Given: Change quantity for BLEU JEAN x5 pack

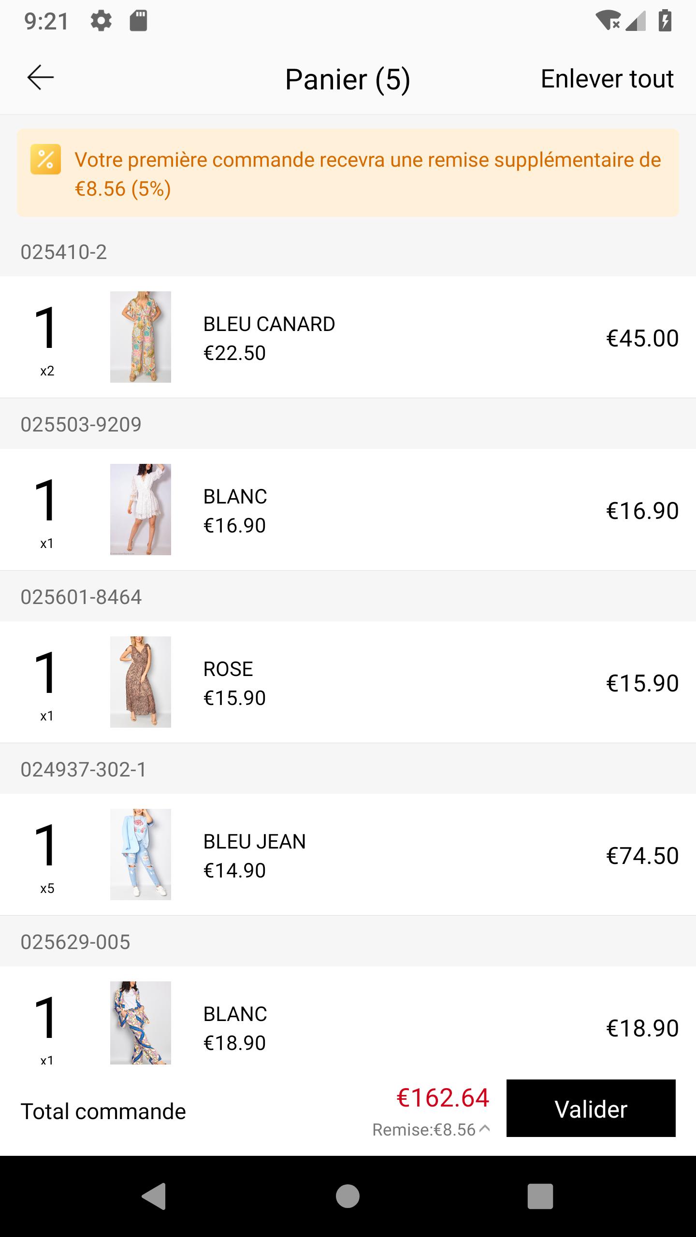Looking at the screenshot, I should click(x=47, y=854).
